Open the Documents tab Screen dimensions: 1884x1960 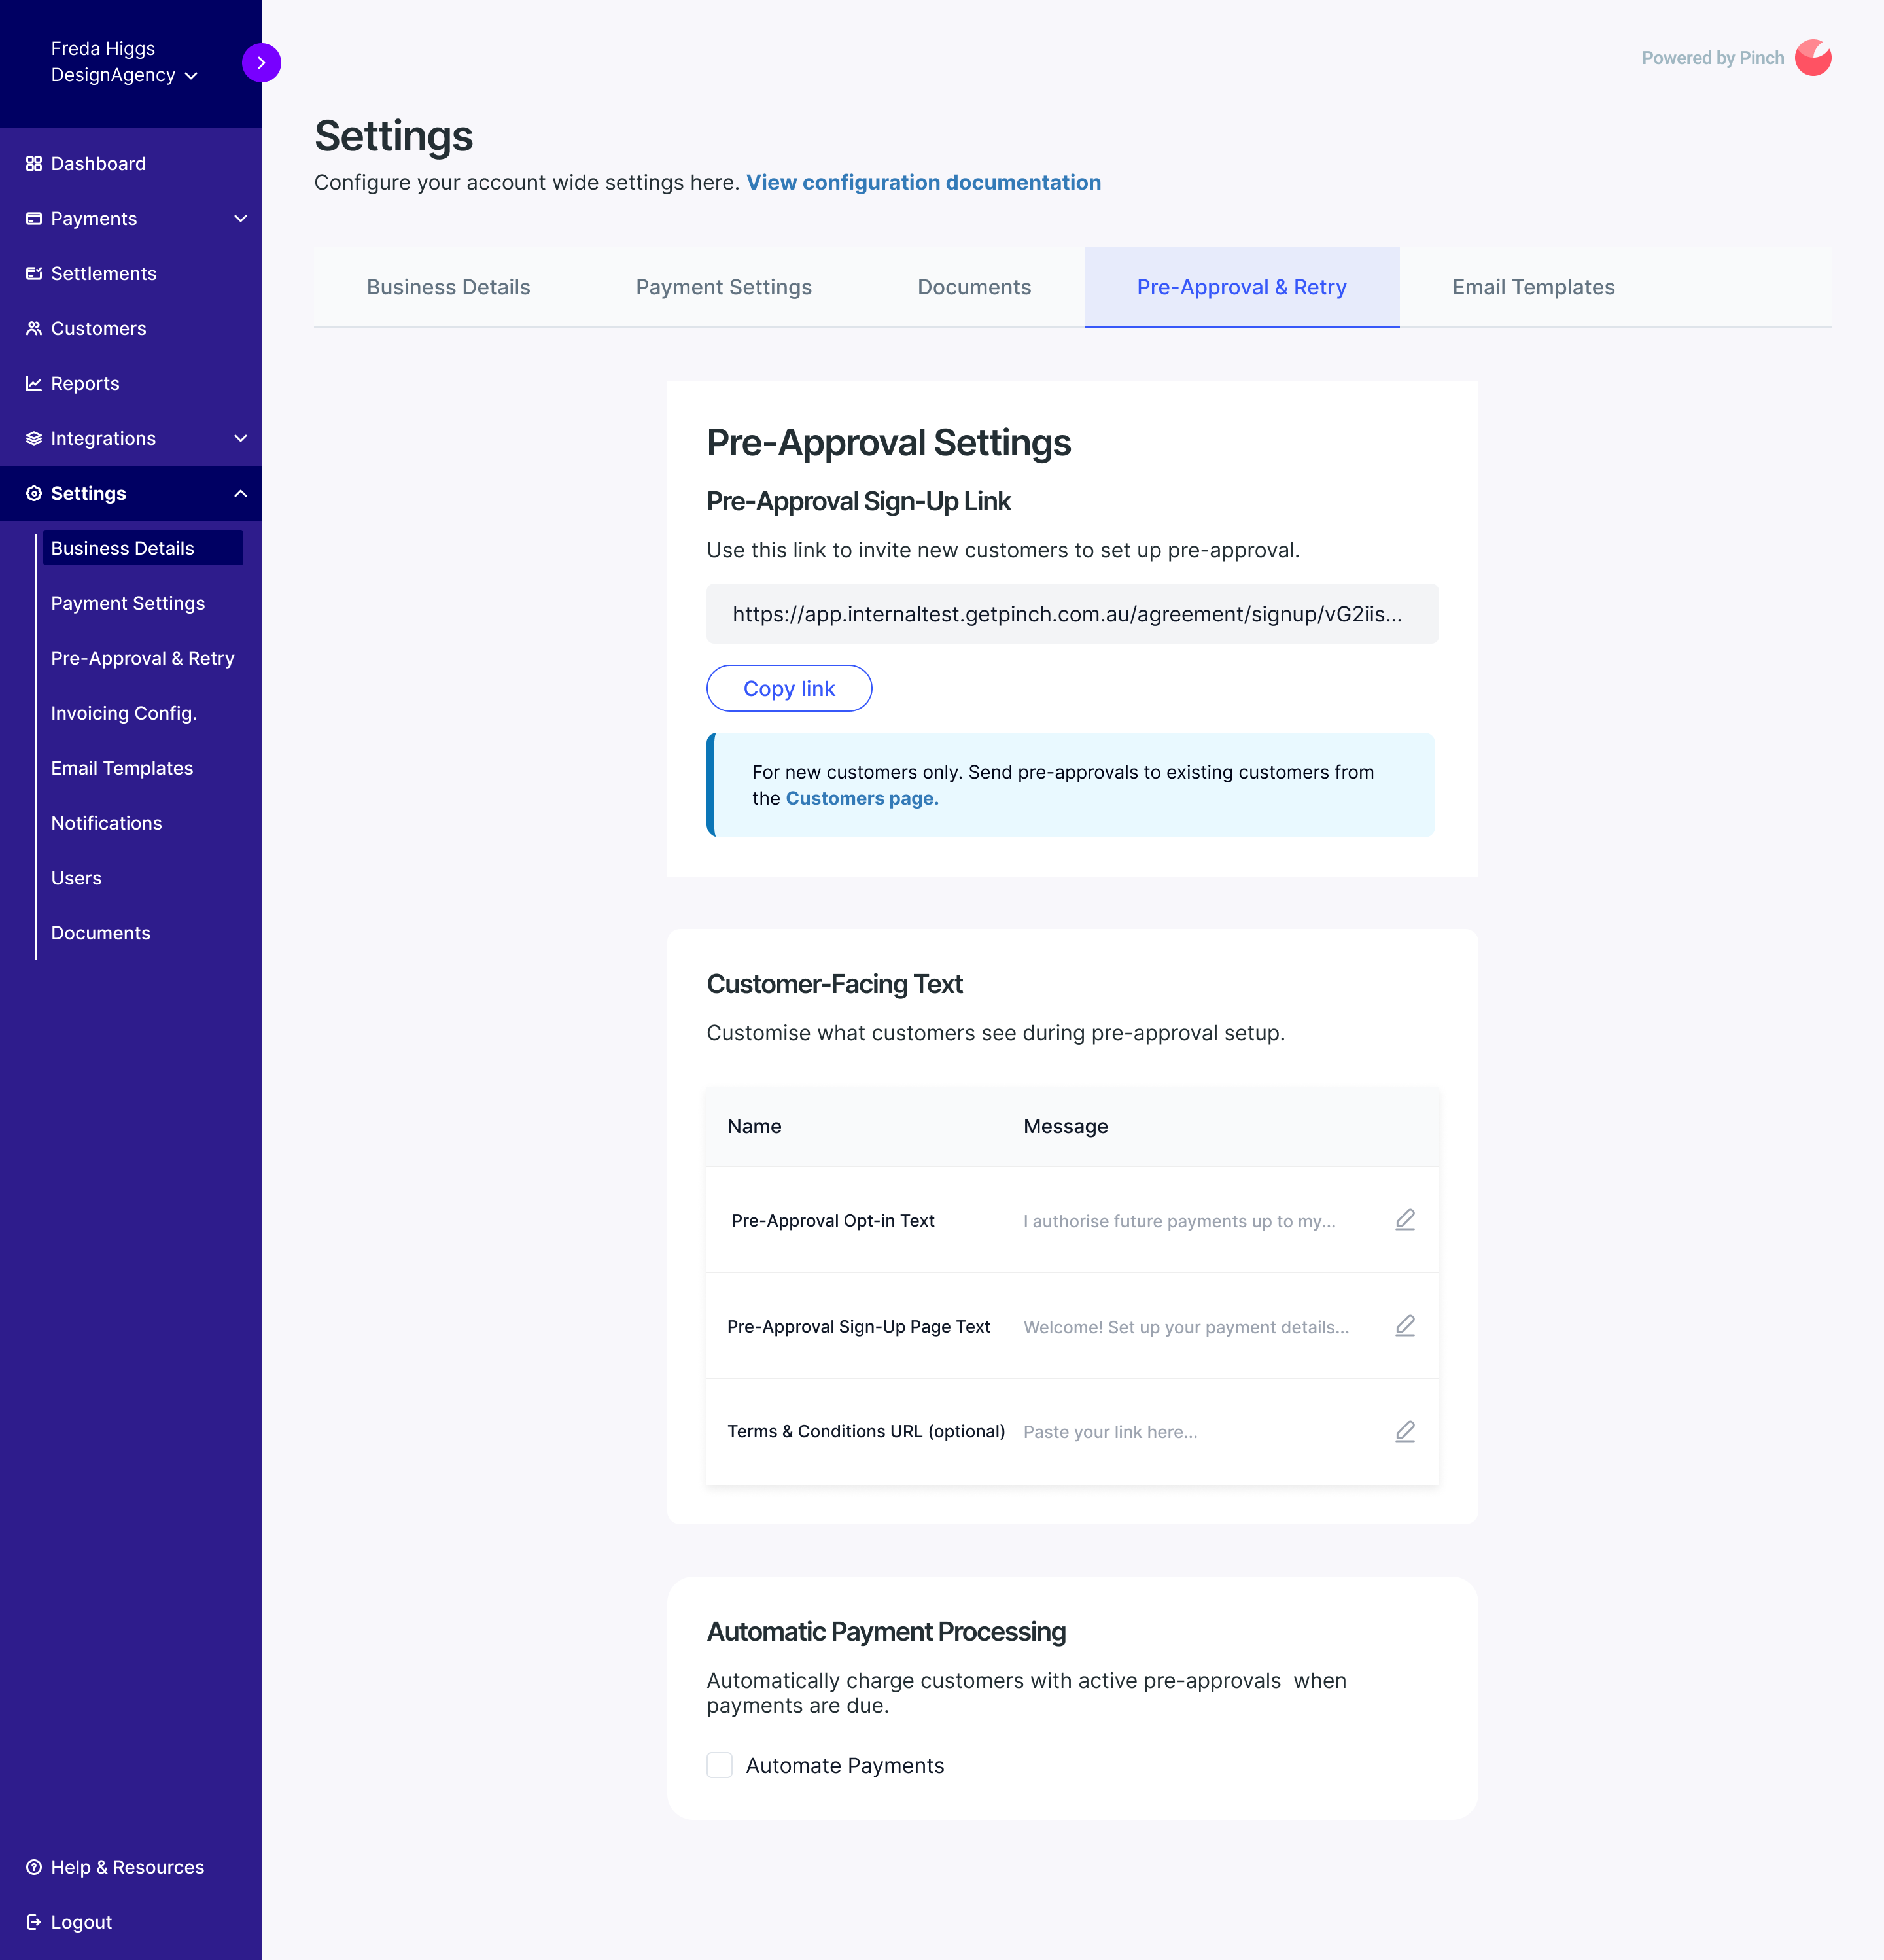pyautogui.click(x=974, y=287)
